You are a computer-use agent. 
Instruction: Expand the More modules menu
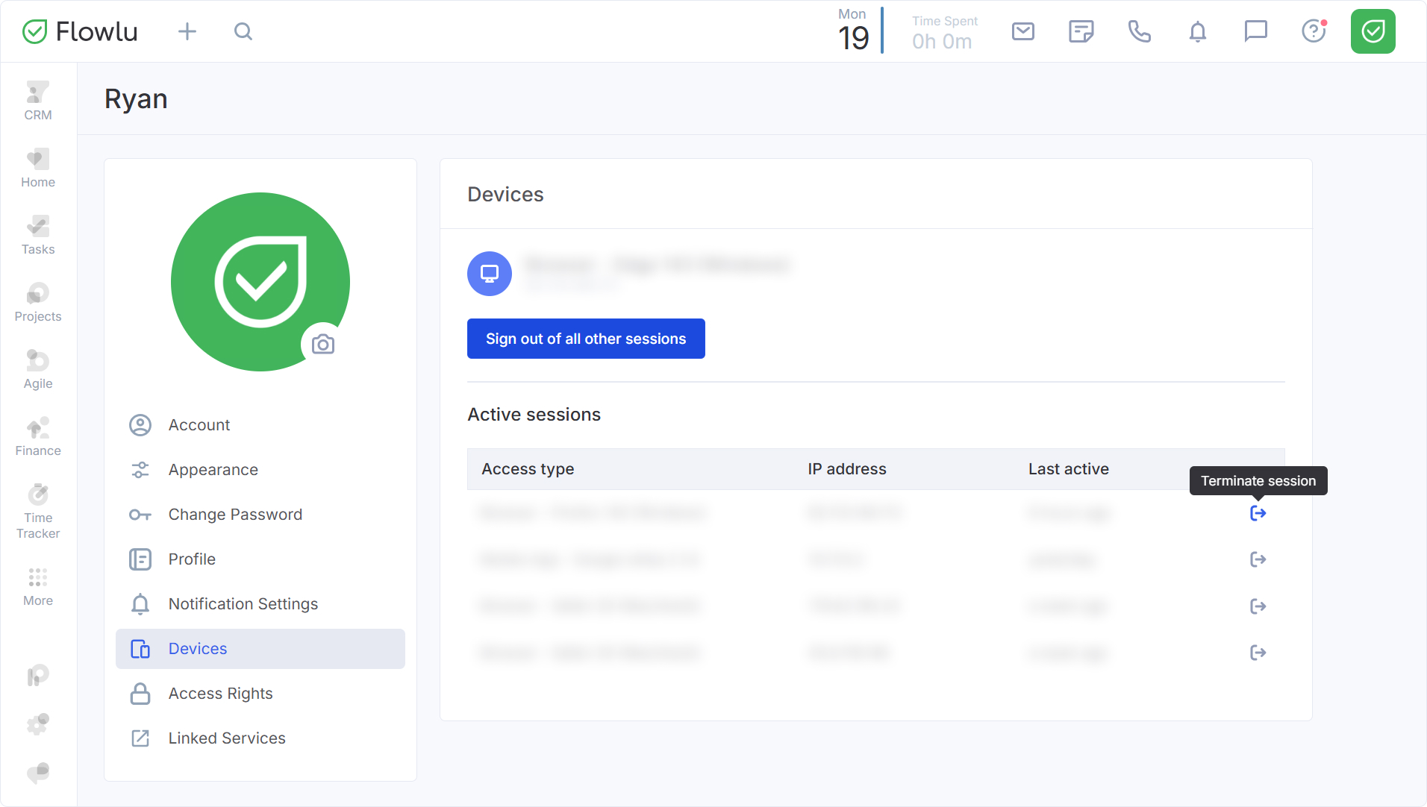(38, 586)
